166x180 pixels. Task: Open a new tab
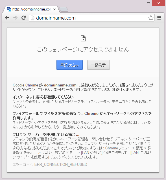click(x=64, y=9)
